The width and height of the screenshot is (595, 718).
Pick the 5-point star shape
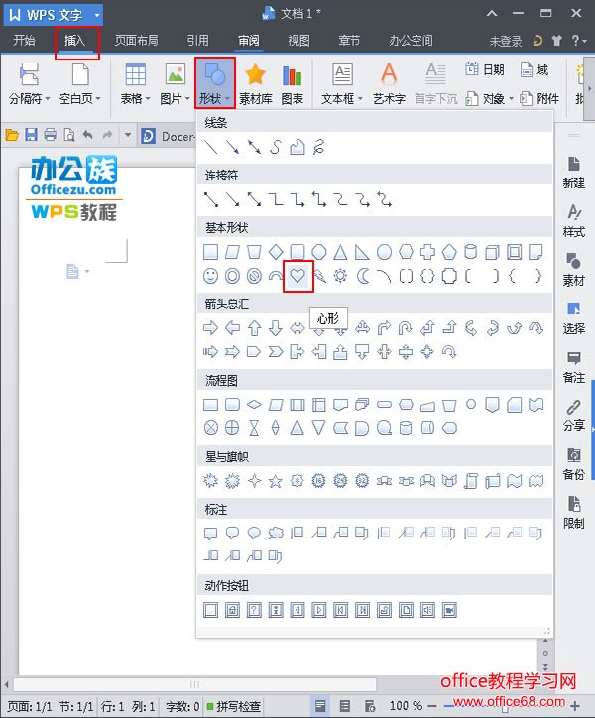[276, 481]
